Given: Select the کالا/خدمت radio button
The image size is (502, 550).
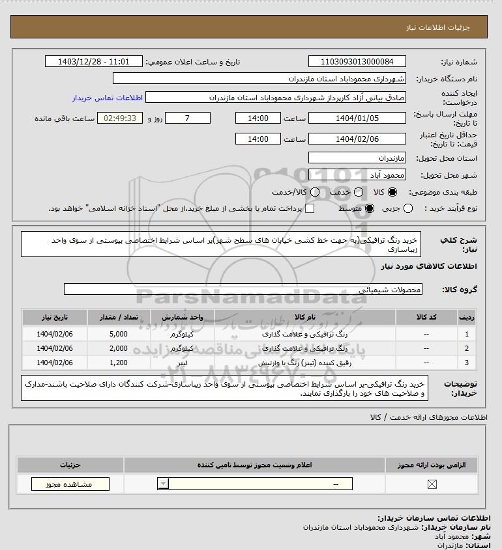Looking at the screenshot, I should [315, 192].
